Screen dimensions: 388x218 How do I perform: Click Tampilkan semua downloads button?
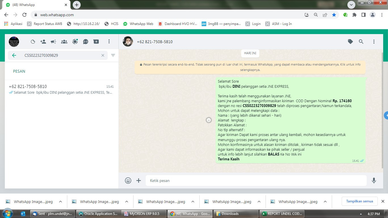tap(360, 201)
